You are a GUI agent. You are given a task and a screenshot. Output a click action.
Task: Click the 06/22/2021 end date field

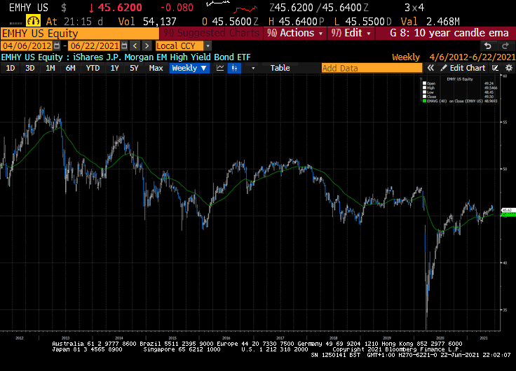point(95,45)
